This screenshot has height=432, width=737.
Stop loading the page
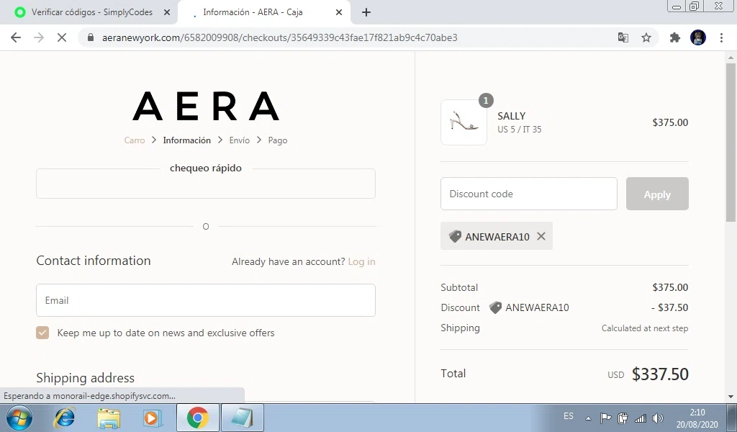[x=62, y=37]
